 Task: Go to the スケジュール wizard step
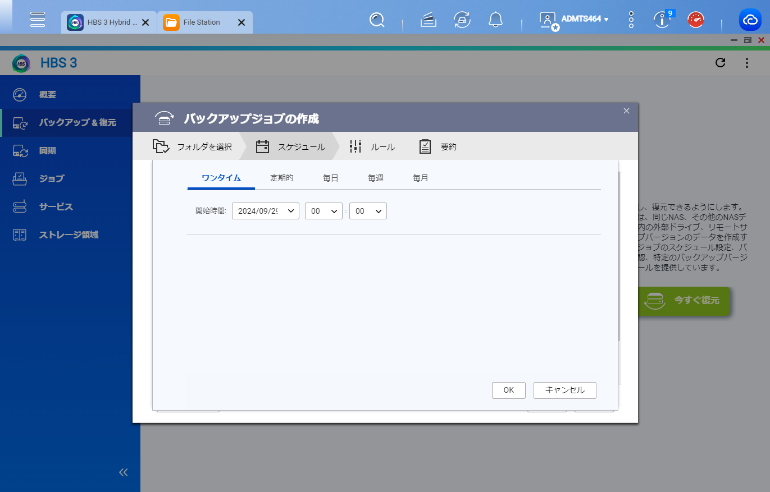[x=290, y=147]
